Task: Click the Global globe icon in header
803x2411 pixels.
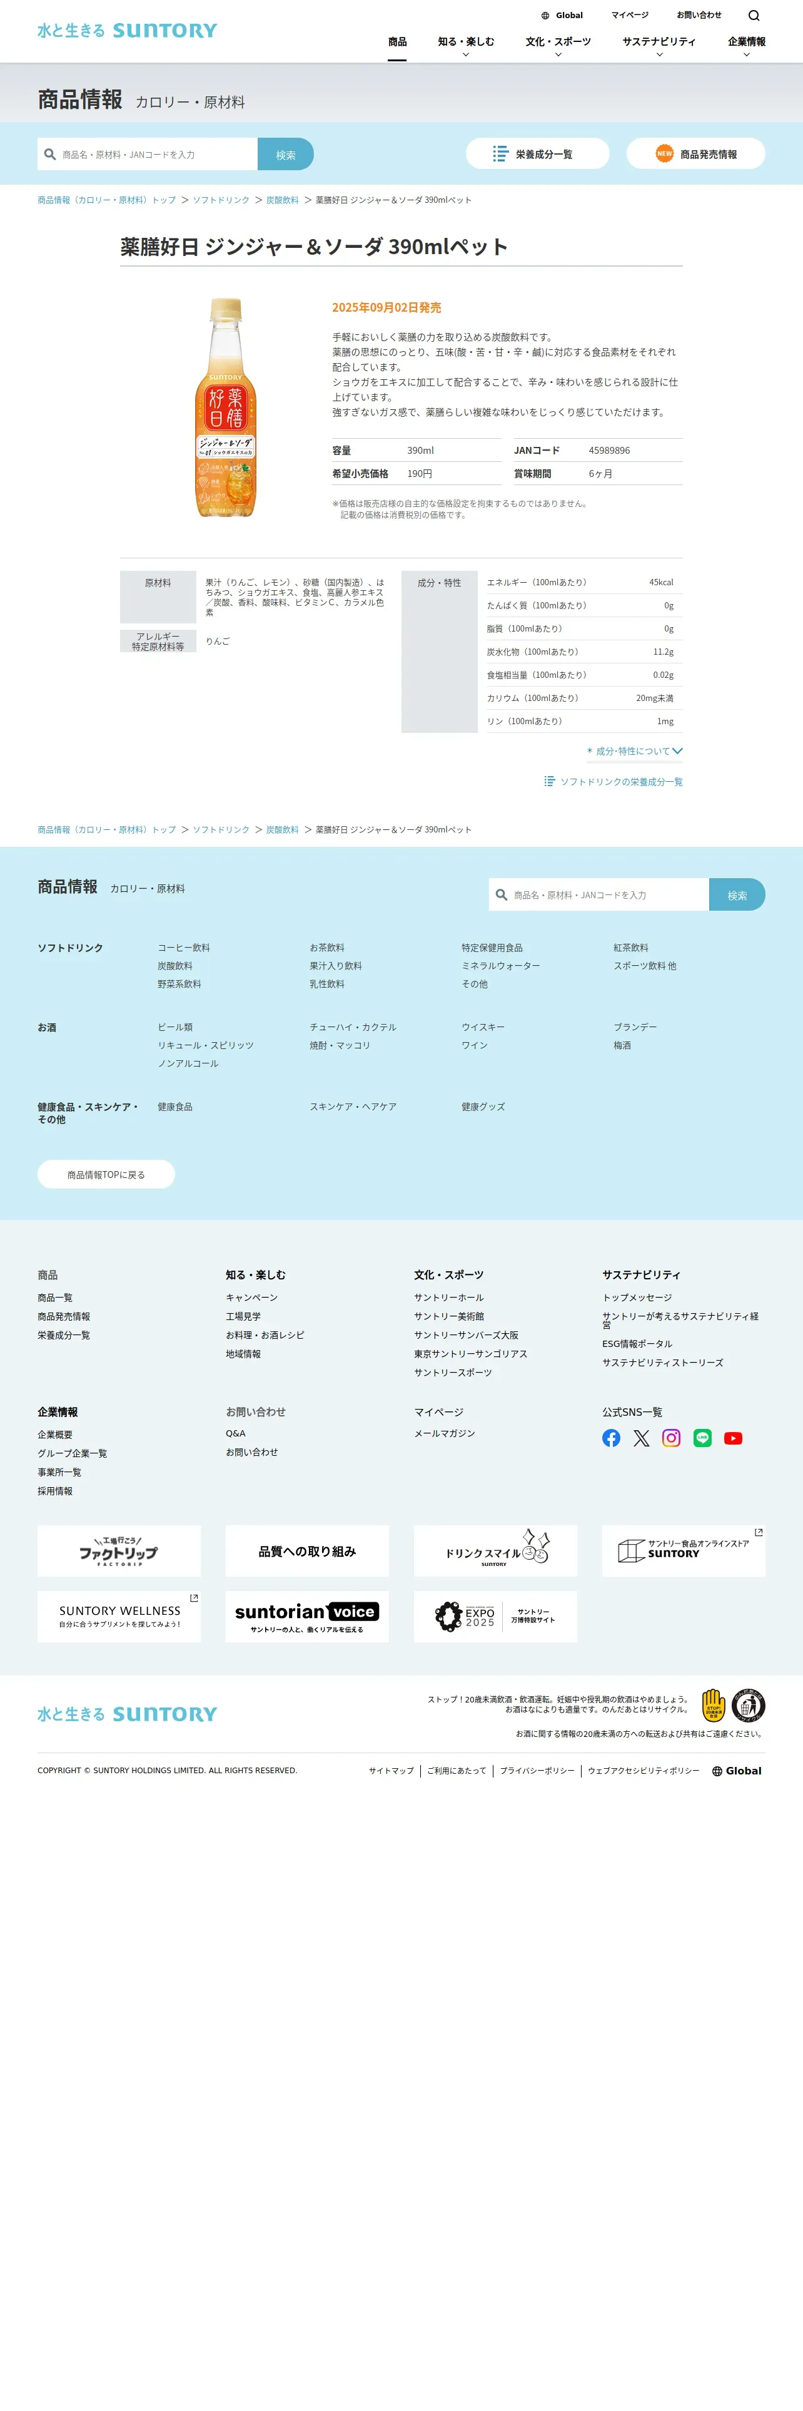Action: tap(545, 16)
